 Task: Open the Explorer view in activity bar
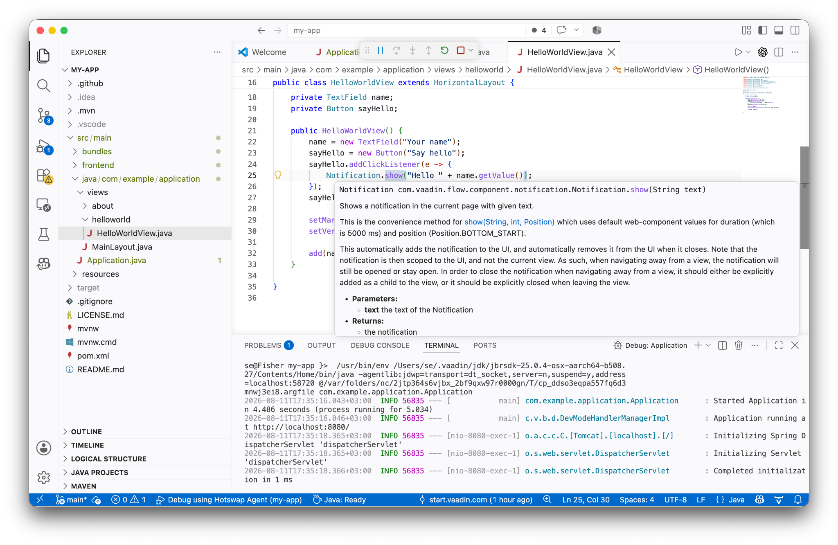[x=43, y=56]
